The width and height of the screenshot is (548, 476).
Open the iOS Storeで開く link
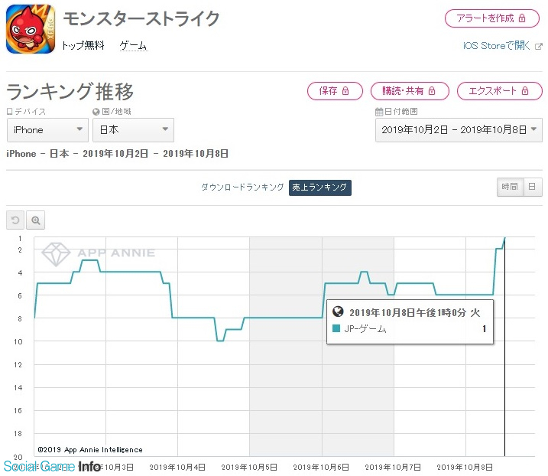coord(496,46)
